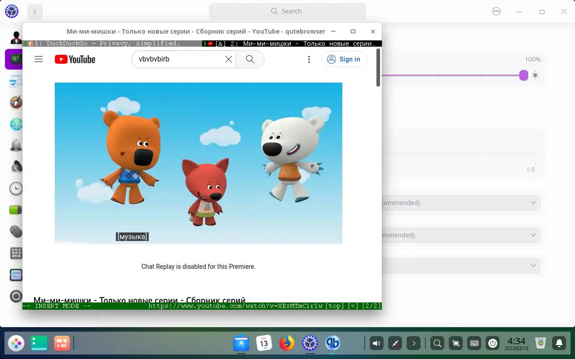Click the display scaling slider near 1.0
The height and width of the screenshot is (359, 575).
tap(458, 153)
